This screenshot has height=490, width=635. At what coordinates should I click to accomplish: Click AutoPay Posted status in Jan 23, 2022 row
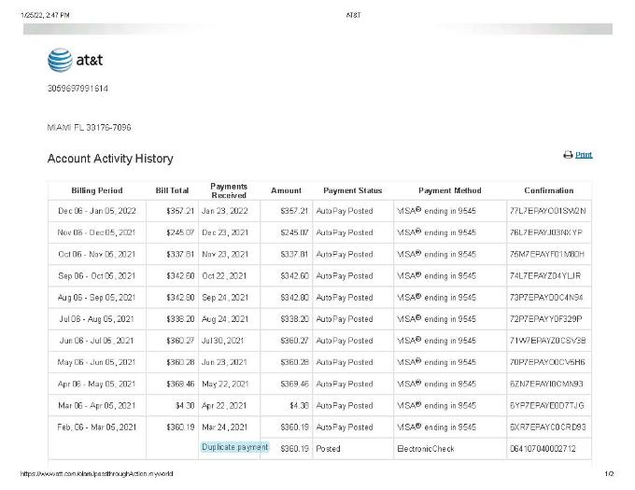[x=345, y=211]
